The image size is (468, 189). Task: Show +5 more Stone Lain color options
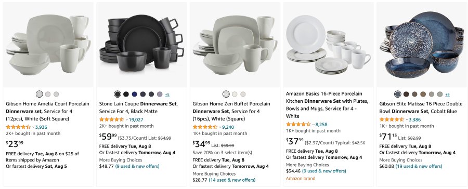(167, 95)
